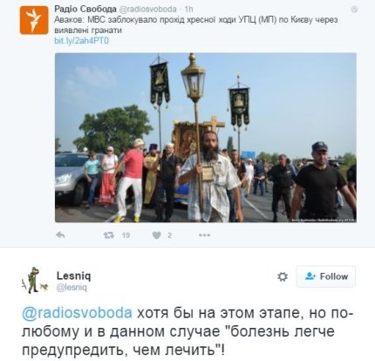Like the tweet with the heart icon

click(157, 235)
